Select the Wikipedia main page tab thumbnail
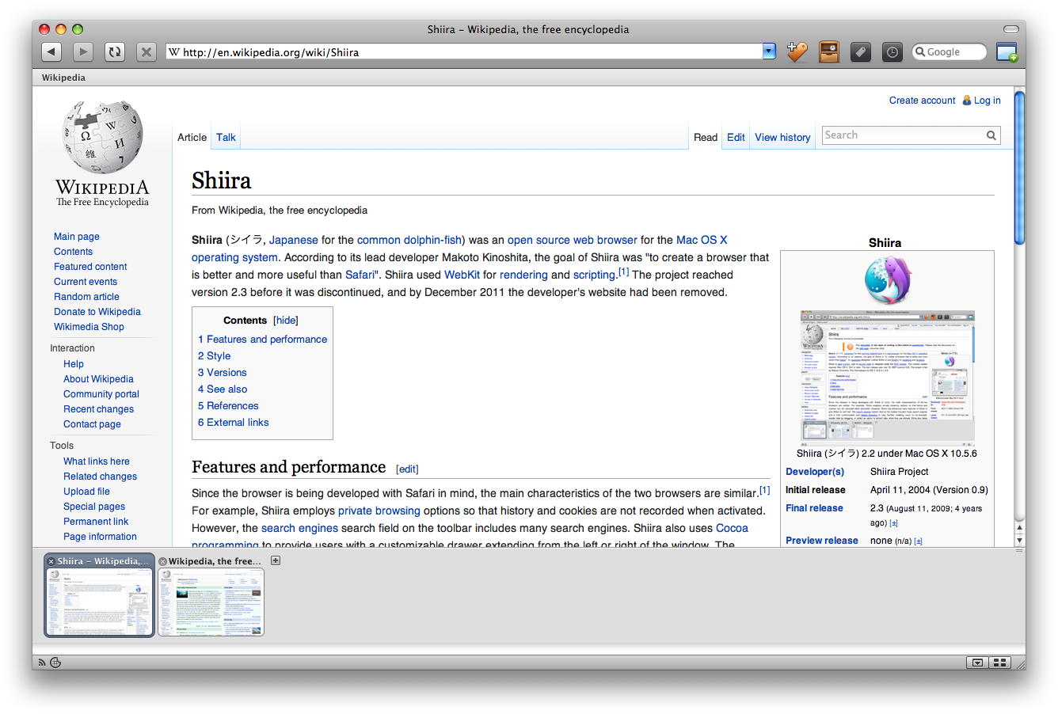Viewport: 1058px width, 714px height. tap(211, 602)
